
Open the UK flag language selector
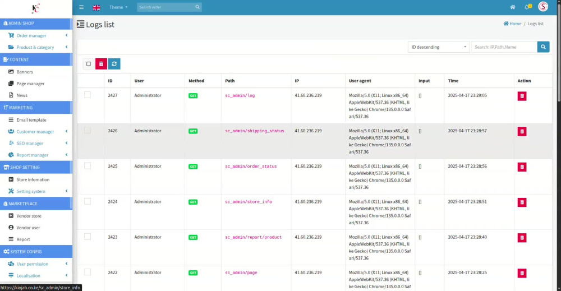pyautogui.click(x=96, y=7)
